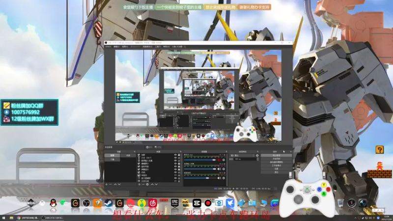Screen dimensions: 393x221
Task: Open the gear menu for the 桌面音频 mixer channel
Action: click(224, 178)
